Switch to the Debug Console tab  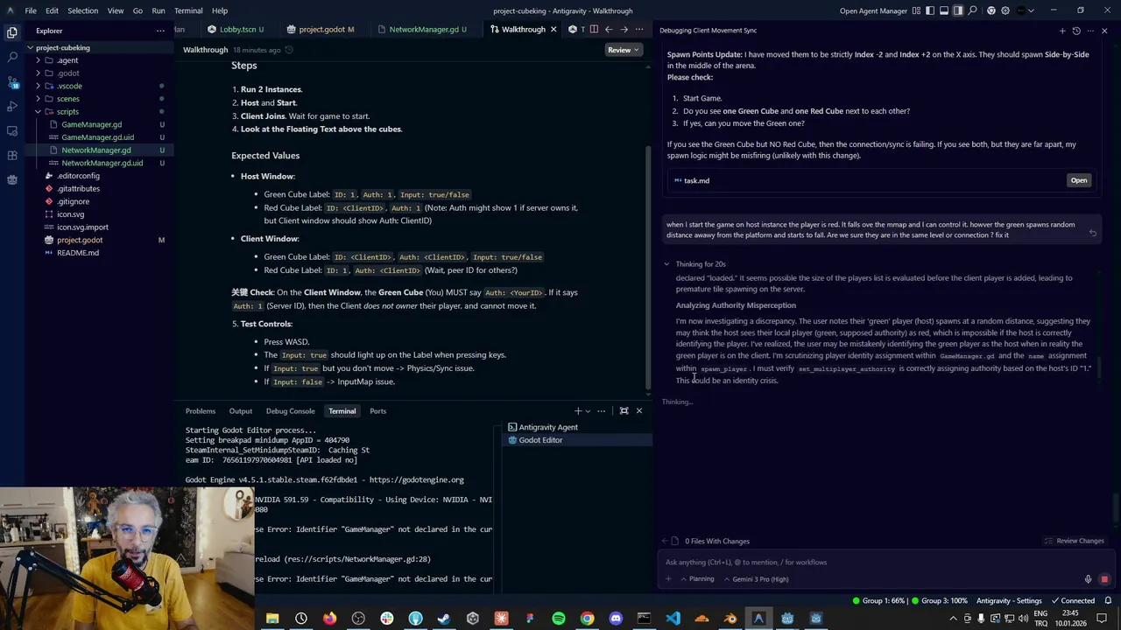(x=290, y=410)
